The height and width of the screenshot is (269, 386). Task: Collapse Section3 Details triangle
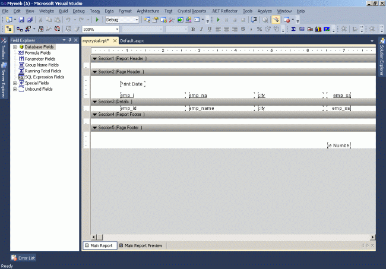coord(94,102)
